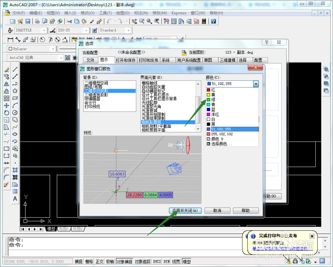Open the IDQSTYLE text style dropdown
The height and width of the screenshot is (267, 333).
pyautogui.click(x=44, y=30)
